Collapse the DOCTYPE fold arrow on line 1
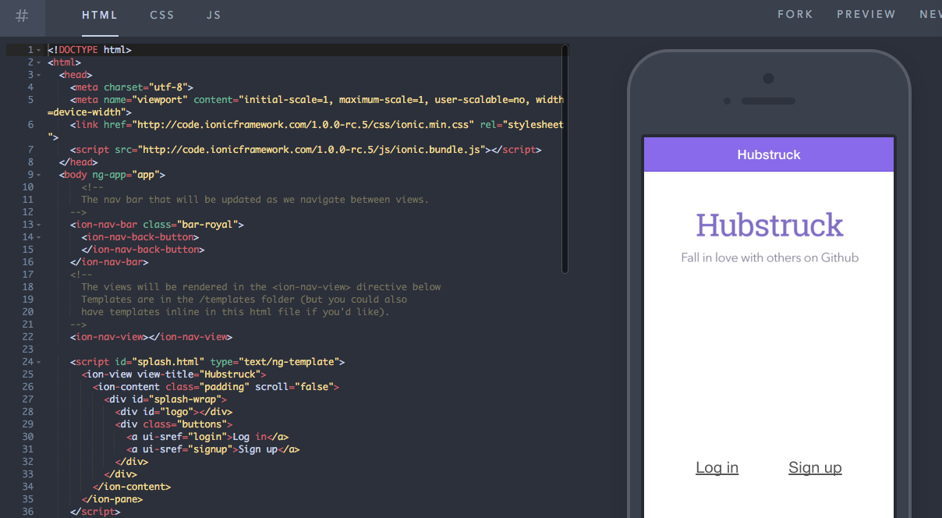Image resolution: width=942 pixels, height=518 pixels. [38, 50]
